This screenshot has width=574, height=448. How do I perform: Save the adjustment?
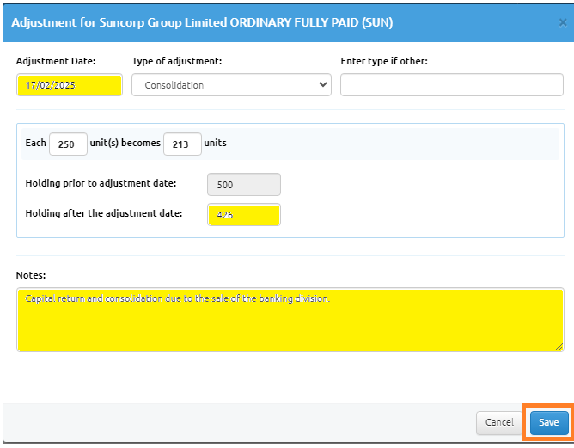point(549,422)
